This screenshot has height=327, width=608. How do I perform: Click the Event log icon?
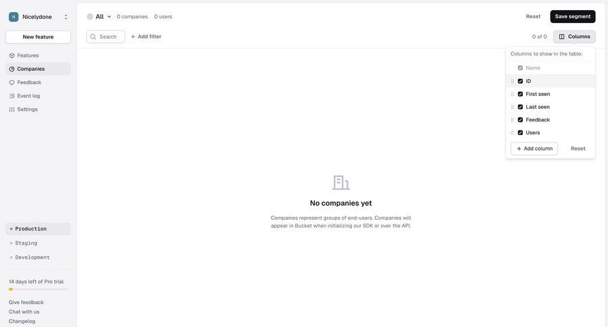point(11,96)
